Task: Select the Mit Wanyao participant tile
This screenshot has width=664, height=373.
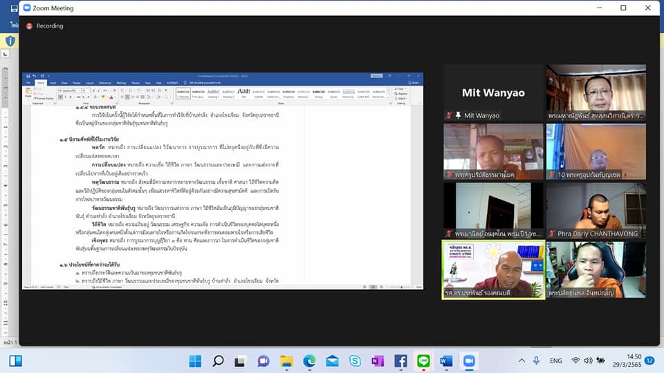Action: coord(493,93)
